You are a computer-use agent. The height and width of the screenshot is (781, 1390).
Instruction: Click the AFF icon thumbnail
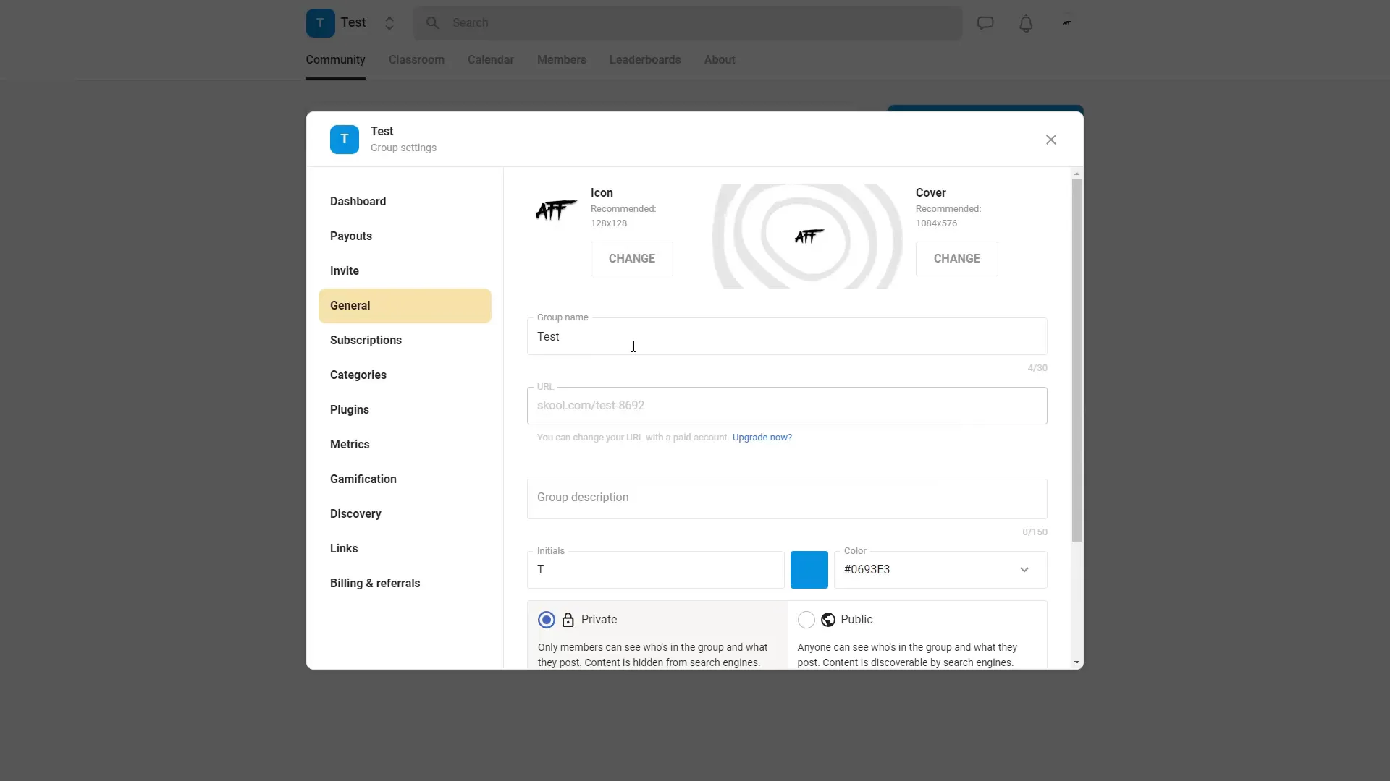pyautogui.click(x=556, y=210)
